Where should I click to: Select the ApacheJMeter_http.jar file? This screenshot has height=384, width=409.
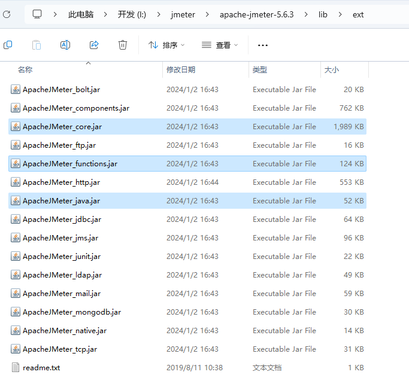(61, 182)
